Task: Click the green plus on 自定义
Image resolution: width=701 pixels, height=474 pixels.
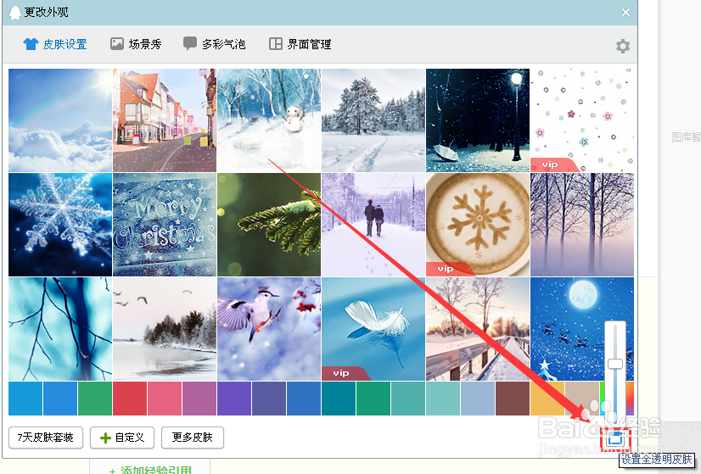Action: tap(105, 438)
